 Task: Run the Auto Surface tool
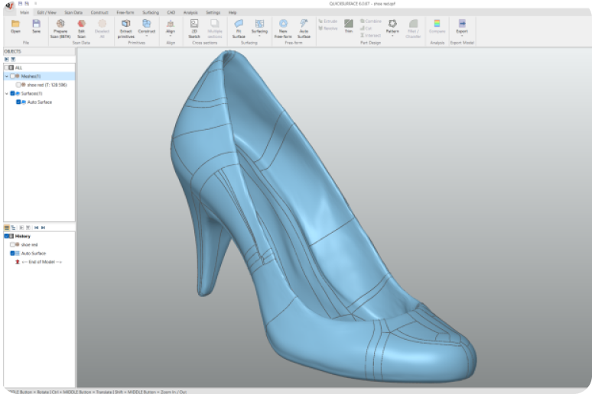point(304,24)
